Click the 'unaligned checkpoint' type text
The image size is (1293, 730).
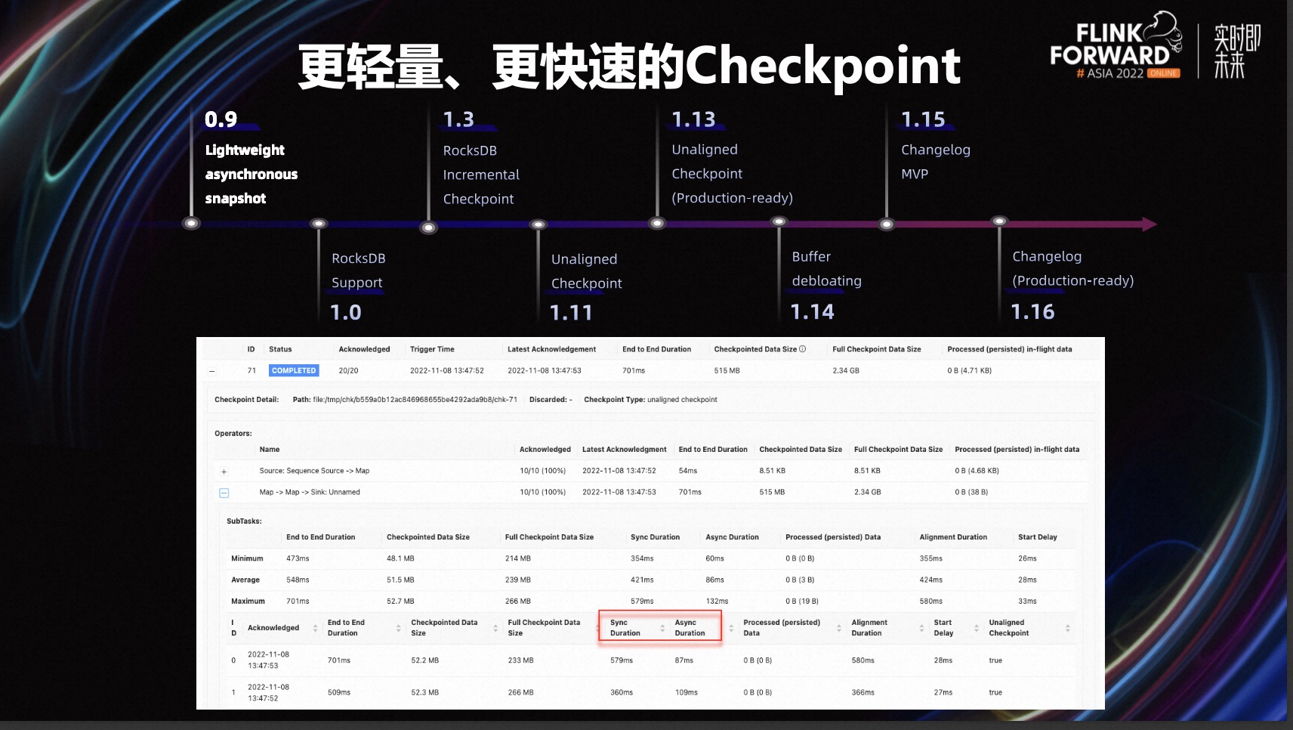point(682,400)
